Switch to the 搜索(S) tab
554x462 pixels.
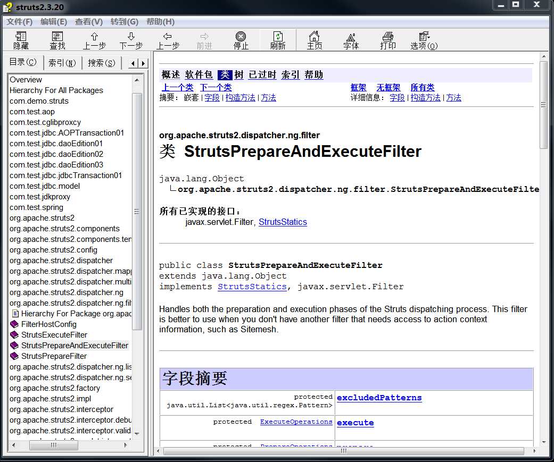point(102,63)
